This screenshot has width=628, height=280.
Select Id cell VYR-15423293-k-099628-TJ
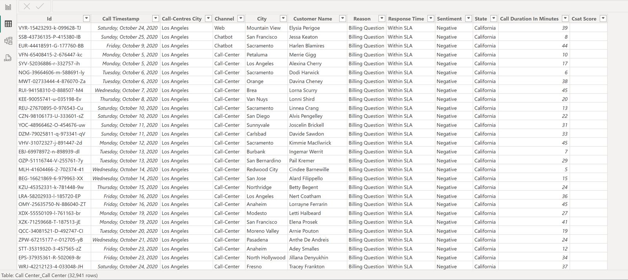pyautogui.click(x=50, y=28)
